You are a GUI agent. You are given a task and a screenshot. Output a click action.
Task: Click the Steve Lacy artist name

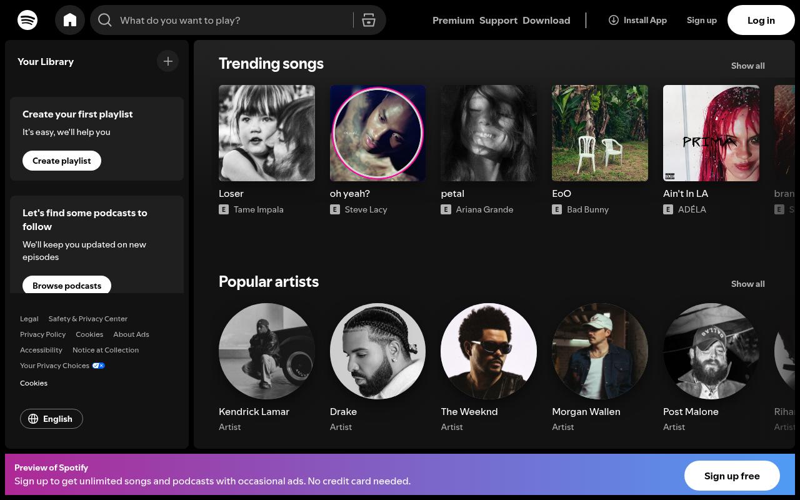(x=366, y=209)
